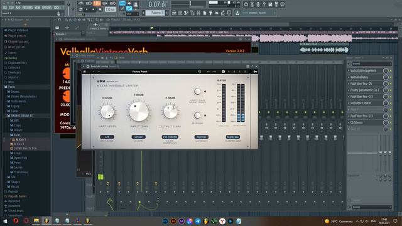
Task: Click ValhallaVintageVerb MIX knob
Action: (x=67, y=74)
